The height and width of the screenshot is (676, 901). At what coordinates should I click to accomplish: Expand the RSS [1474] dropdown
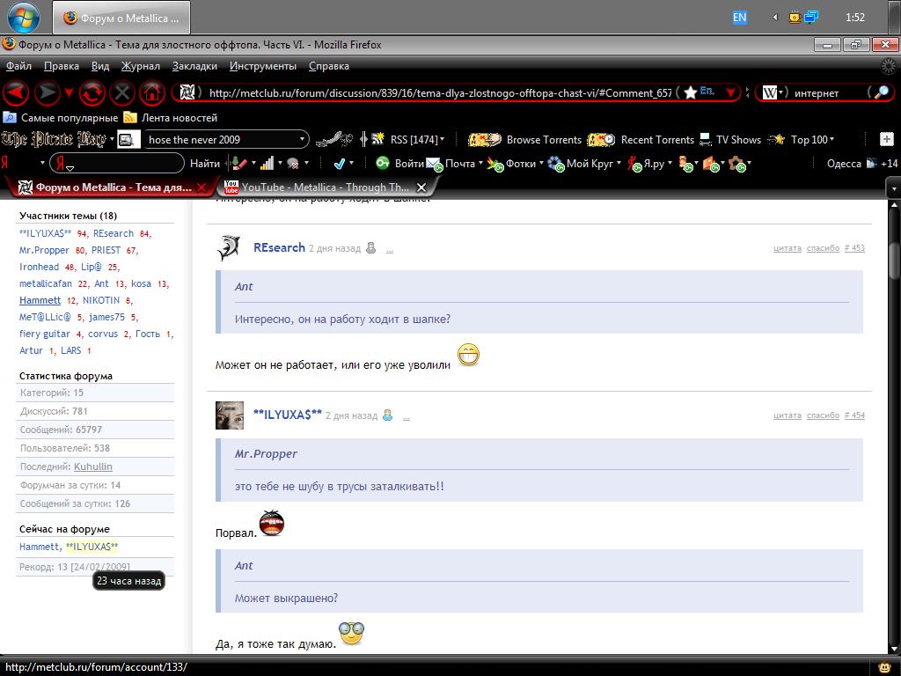click(x=442, y=139)
